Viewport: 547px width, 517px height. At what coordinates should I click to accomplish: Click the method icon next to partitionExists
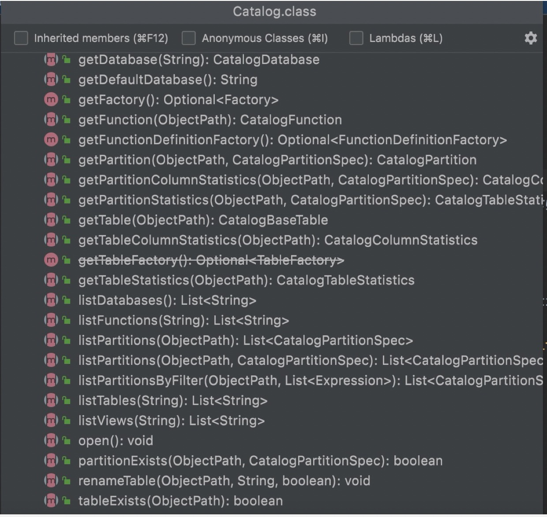click(x=52, y=461)
